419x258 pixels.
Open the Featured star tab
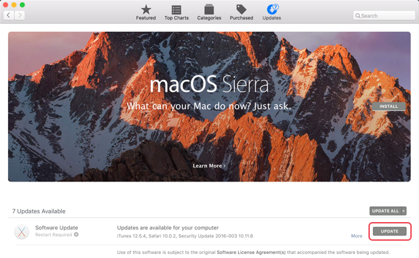[146, 13]
